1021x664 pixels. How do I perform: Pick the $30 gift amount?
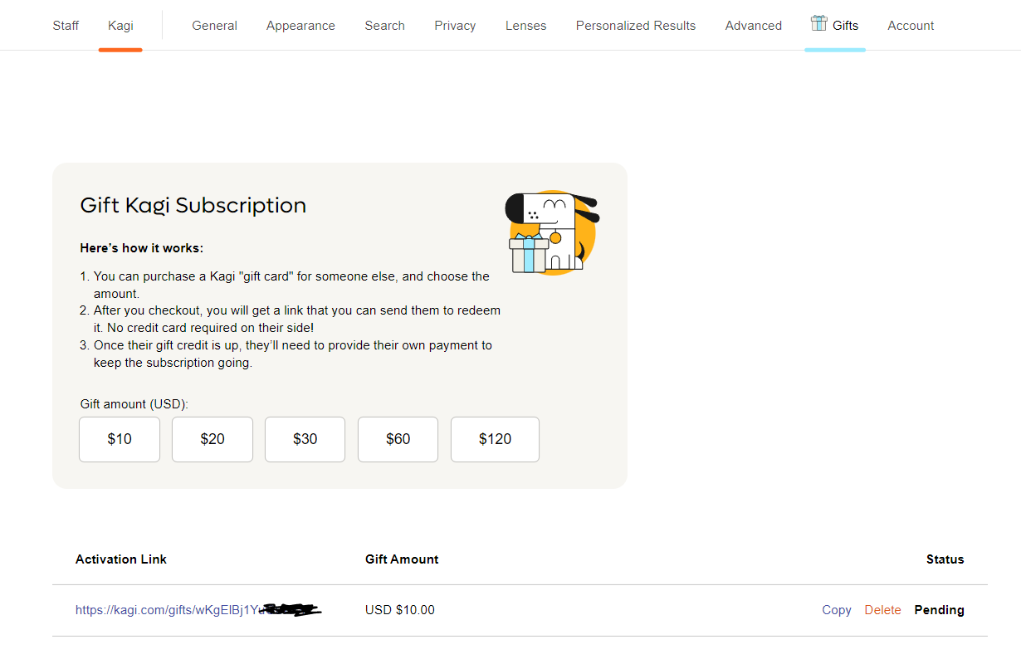tap(305, 439)
